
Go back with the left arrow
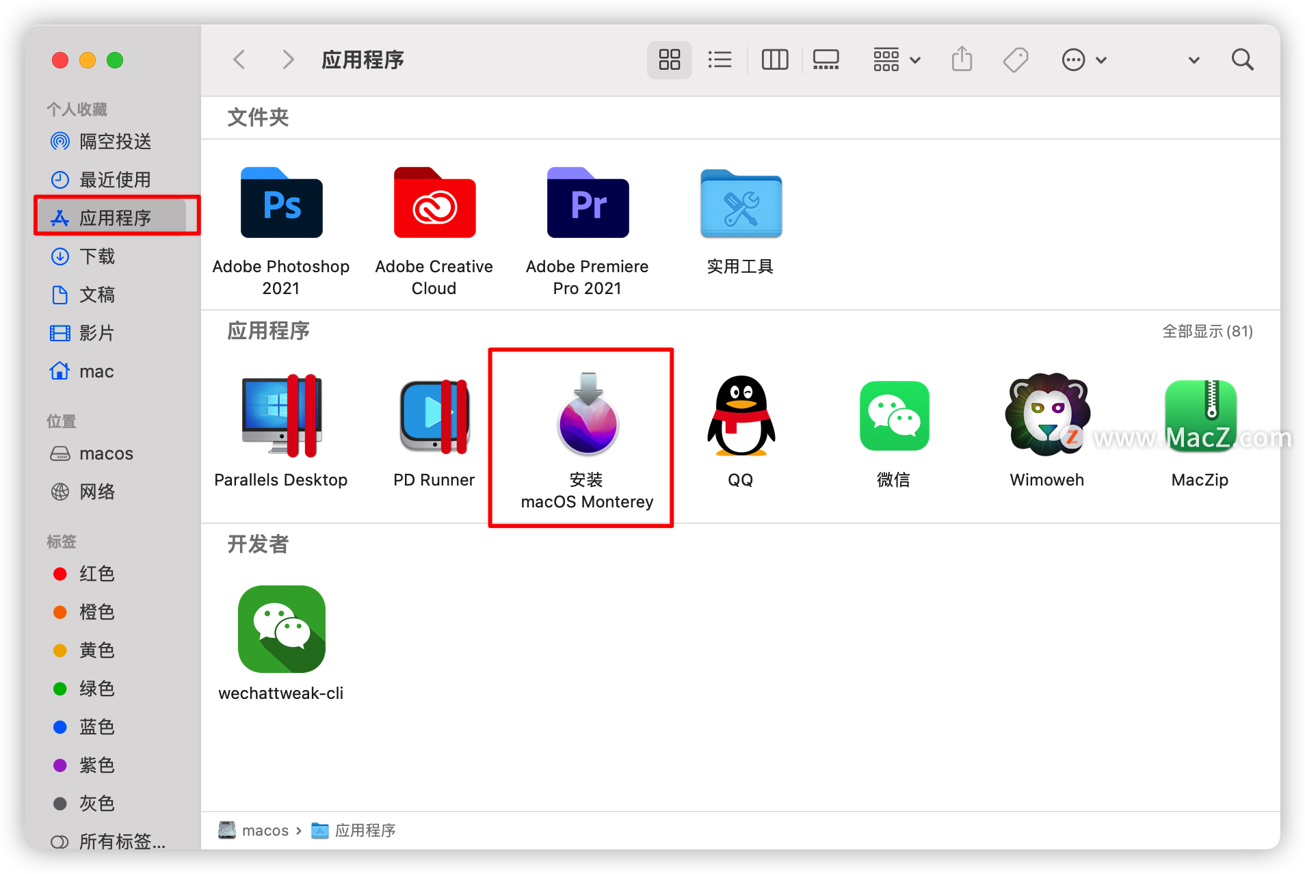click(239, 59)
